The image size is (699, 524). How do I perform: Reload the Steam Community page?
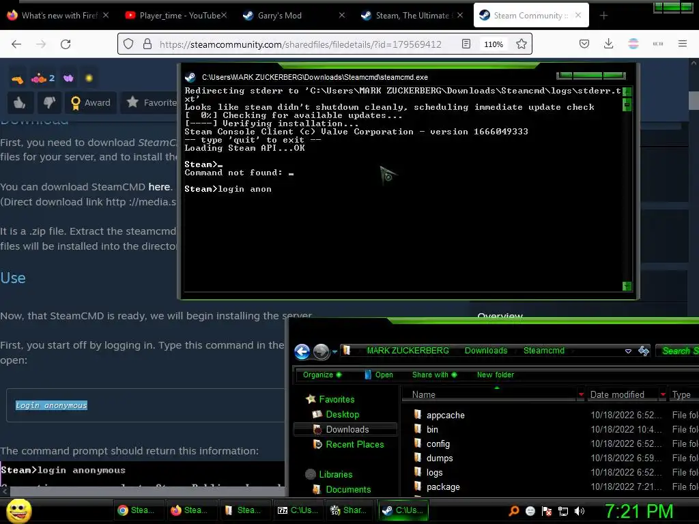tap(66, 44)
